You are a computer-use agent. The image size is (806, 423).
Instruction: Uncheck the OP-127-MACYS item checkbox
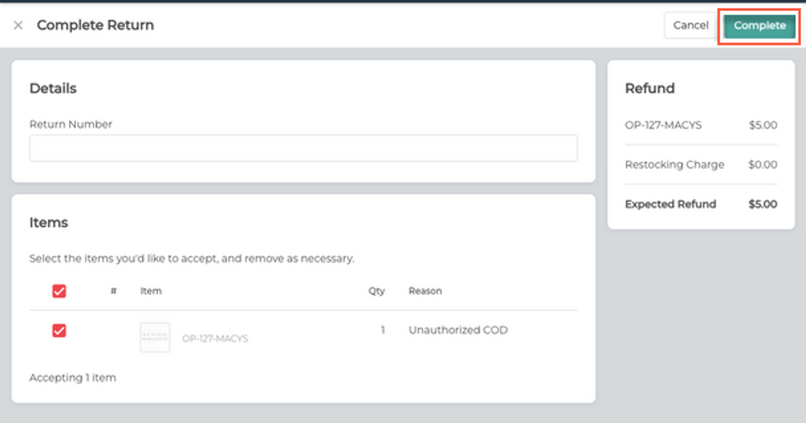(59, 331)
